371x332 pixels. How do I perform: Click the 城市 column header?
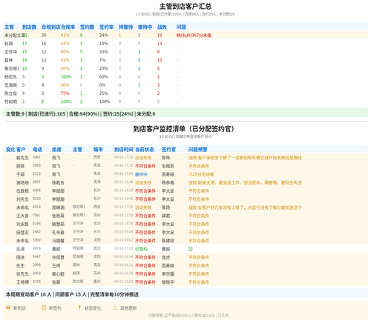[98, 150]
